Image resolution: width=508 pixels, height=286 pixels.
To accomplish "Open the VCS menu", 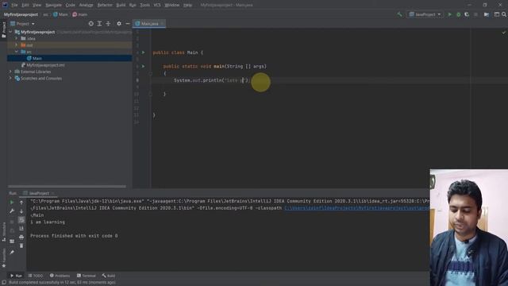I will pos(157,5).
